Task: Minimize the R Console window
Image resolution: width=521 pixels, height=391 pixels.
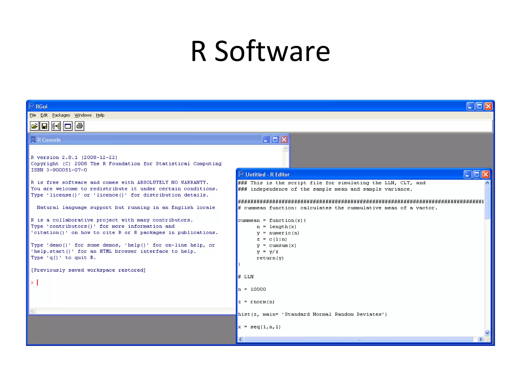Action: [266, 139]
